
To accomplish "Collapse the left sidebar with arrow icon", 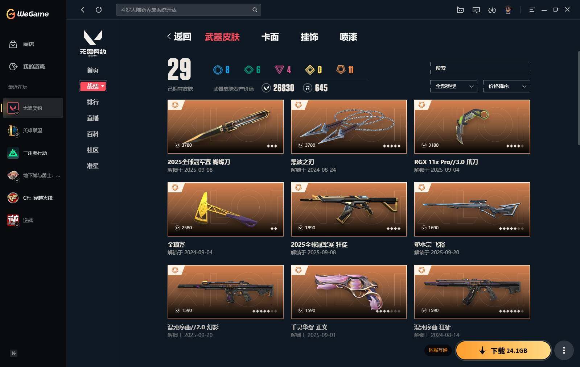I will [x=14, y=353].
